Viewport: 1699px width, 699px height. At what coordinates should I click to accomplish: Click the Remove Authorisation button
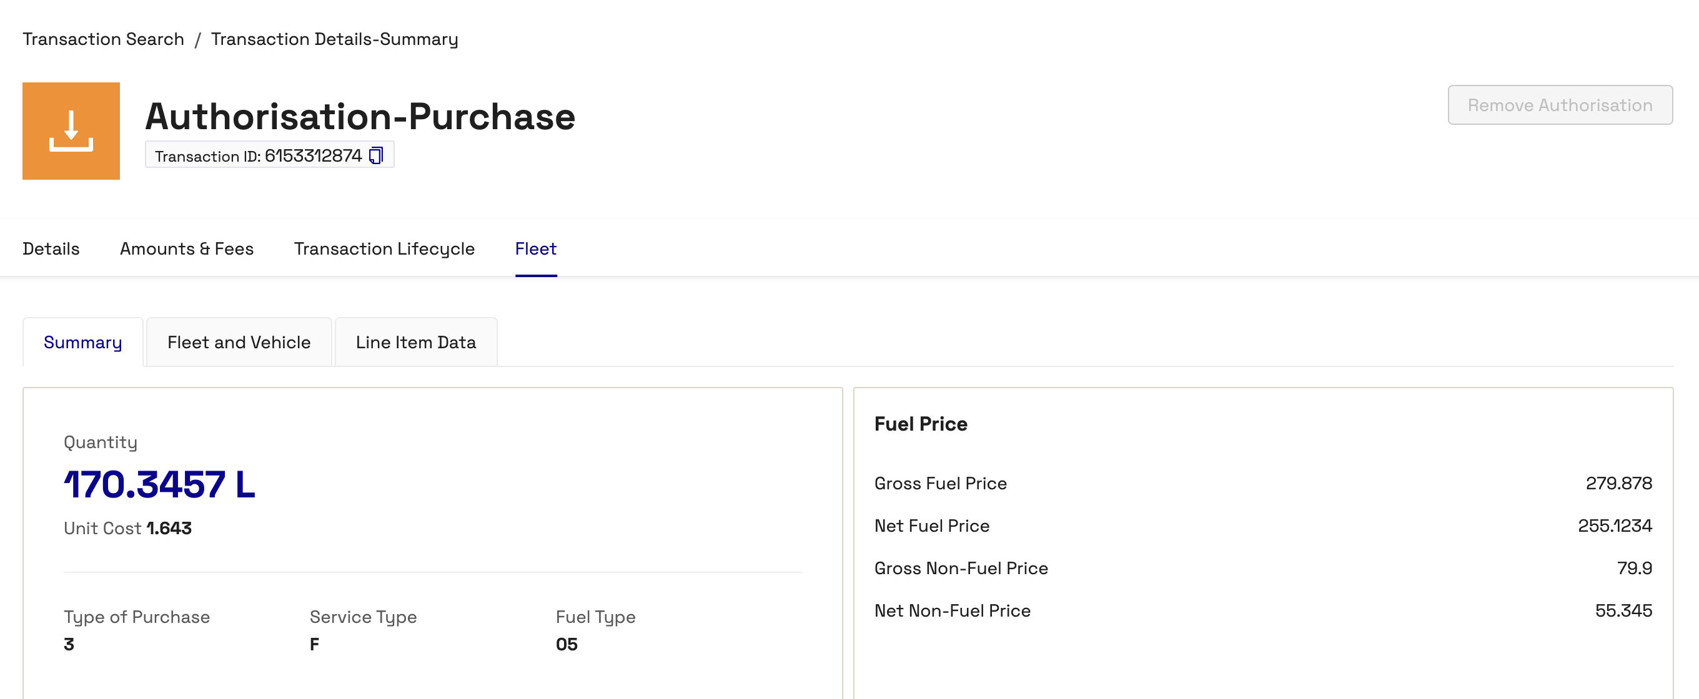point(1560,105)
